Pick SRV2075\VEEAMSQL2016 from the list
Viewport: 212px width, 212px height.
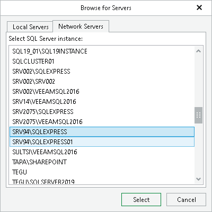102,122
